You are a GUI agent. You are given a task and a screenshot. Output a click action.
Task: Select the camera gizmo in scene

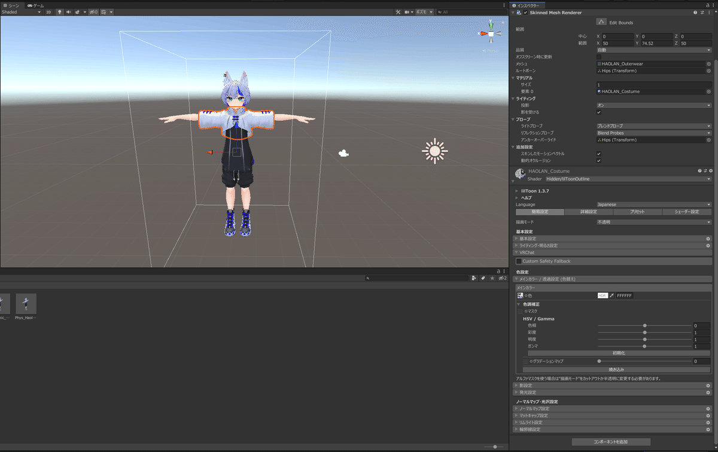coord(343,153)
